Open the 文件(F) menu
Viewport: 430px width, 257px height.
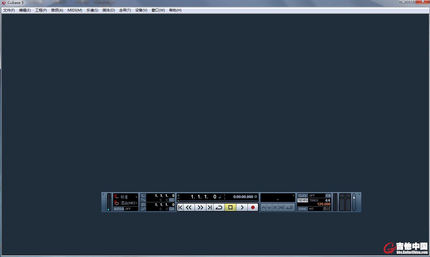coord(9,10)
